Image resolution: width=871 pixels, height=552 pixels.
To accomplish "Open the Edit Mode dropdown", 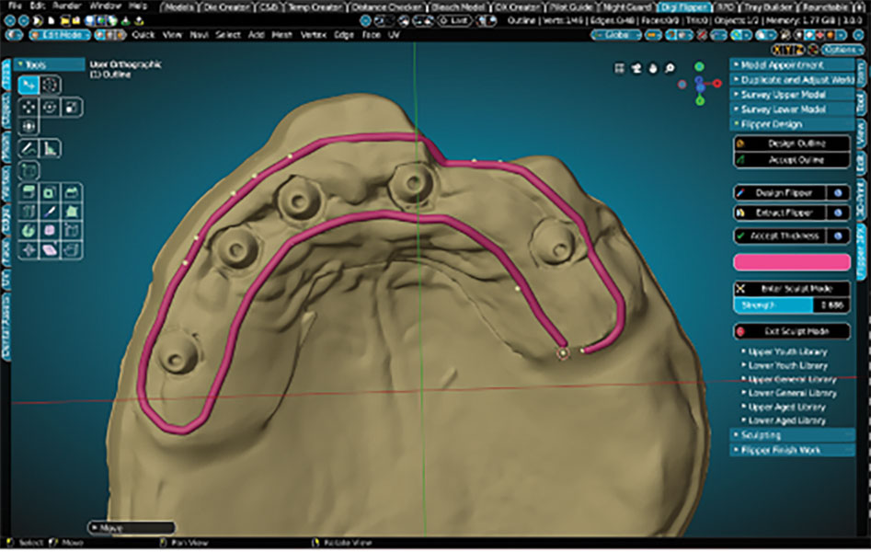I will tap(59, 35).
